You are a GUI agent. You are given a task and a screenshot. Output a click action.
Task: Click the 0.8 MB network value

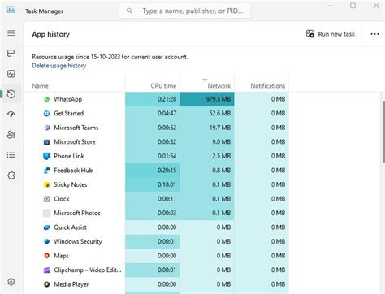221,171
